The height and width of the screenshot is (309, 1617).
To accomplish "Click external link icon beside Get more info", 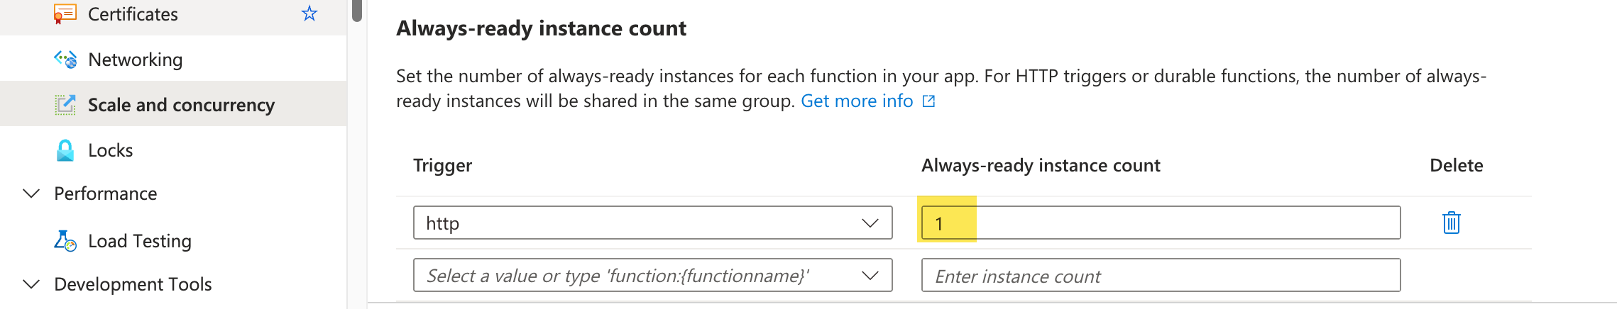I will 928,101.
